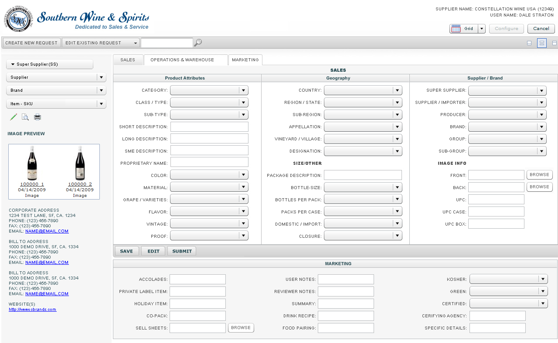Click the Cancel button
Screen dimensions: 558x343
click(541, 29)
